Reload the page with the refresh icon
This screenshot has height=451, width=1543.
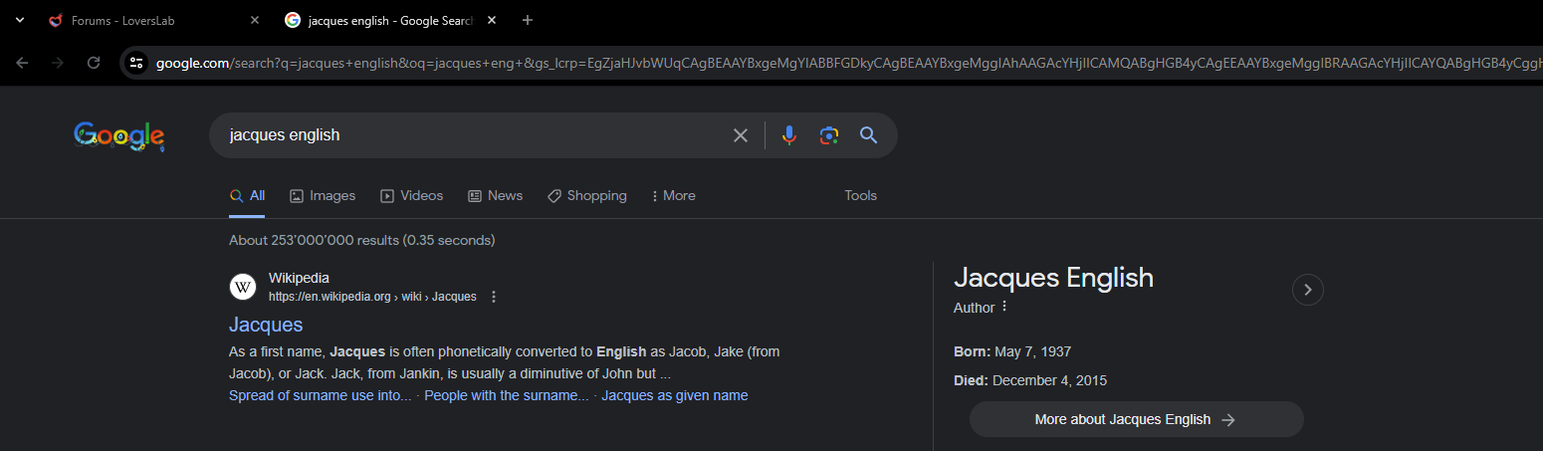coord(94,63)
